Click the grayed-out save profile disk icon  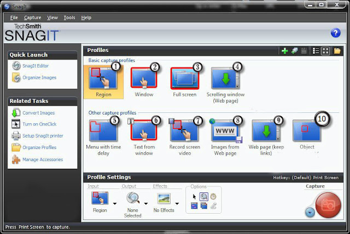point(304,51)
